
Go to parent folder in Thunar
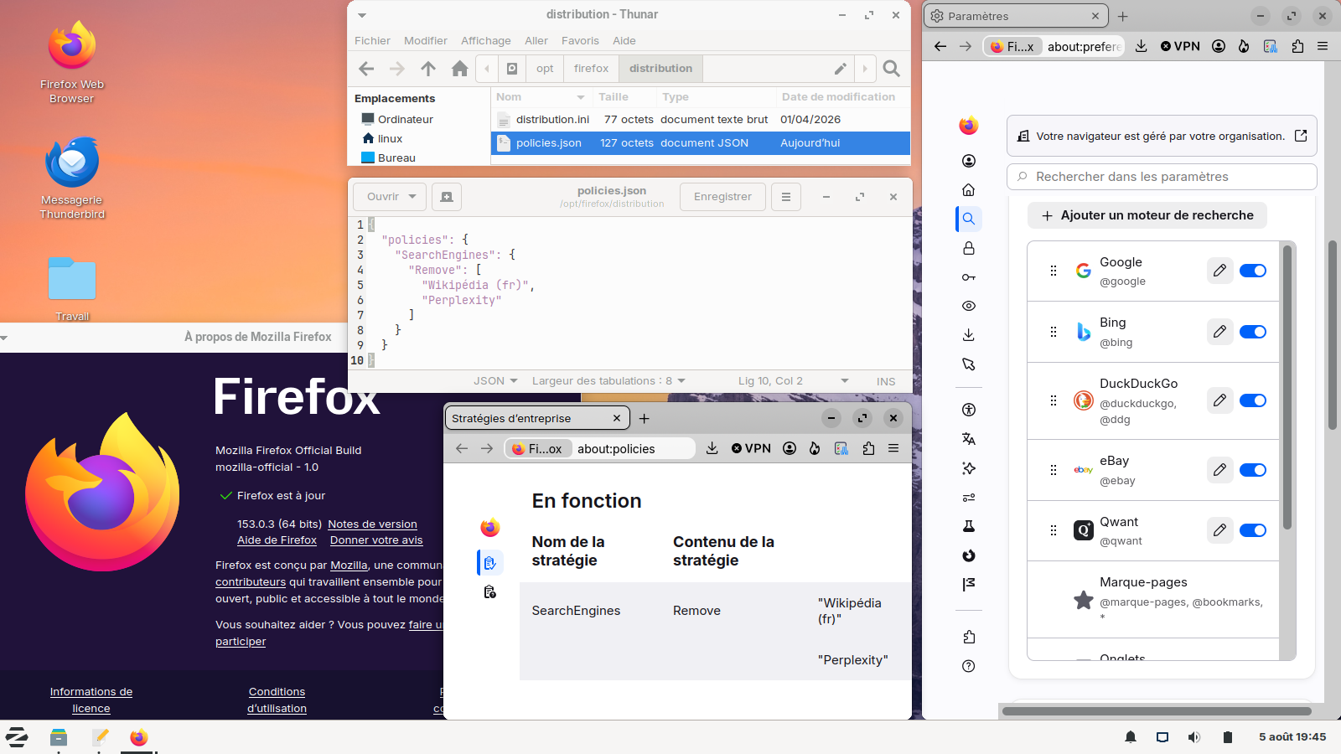click(x=428, y=69)
